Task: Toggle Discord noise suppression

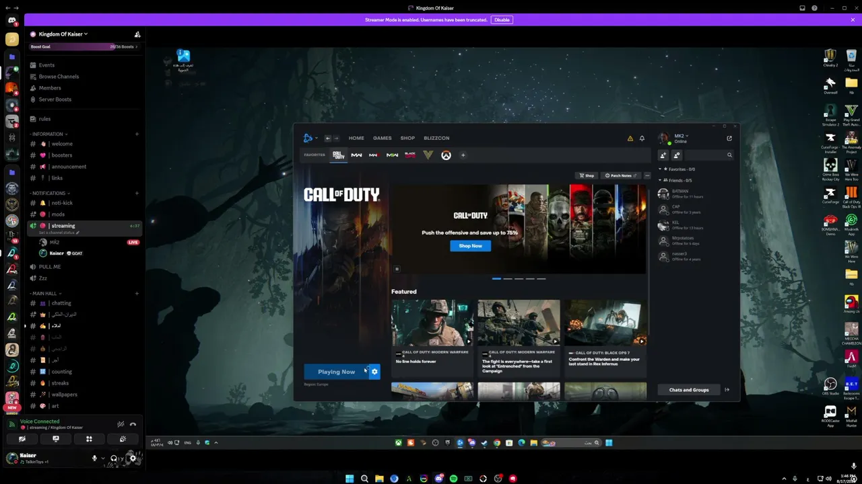Action: (121, 424)
